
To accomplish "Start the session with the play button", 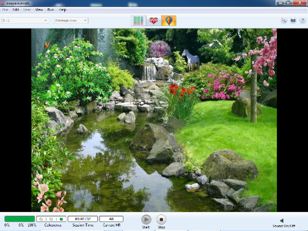I will click(146, 220).
